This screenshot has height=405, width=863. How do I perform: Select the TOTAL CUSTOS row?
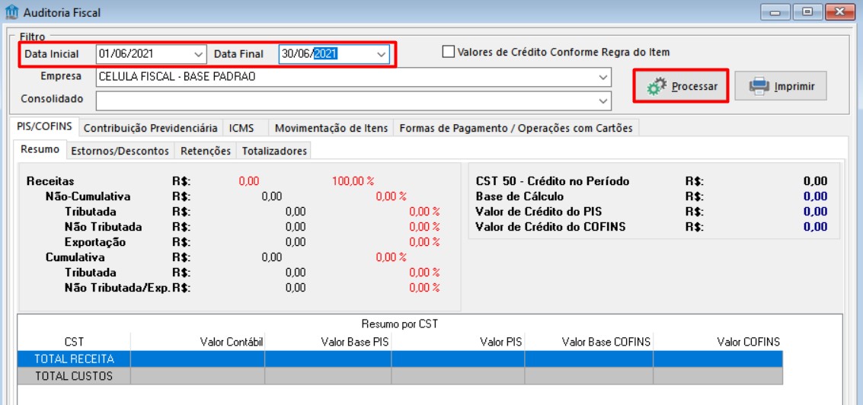tap(400, 376)
